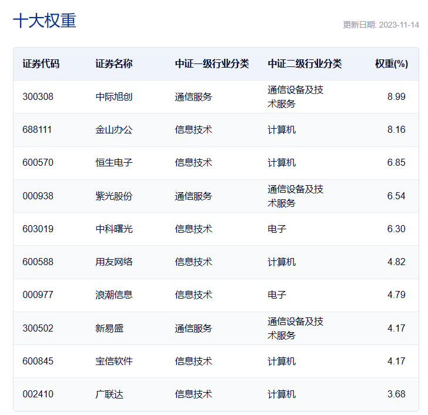Click weight value 6.85
This screenshot has width=428, height=415.
[x=396, y=163]
